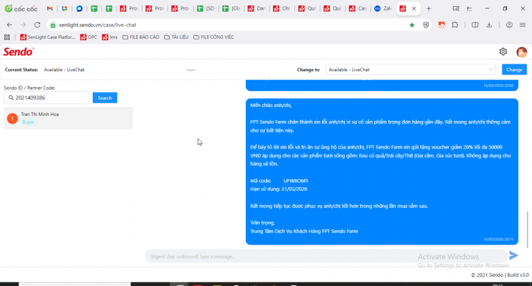Select the Tran Thi Minh Hoa buyer conversation

[68, 118]
